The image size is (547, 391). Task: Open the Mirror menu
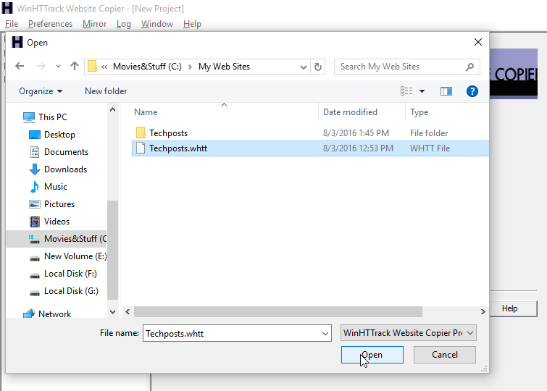tap(94, 24)
